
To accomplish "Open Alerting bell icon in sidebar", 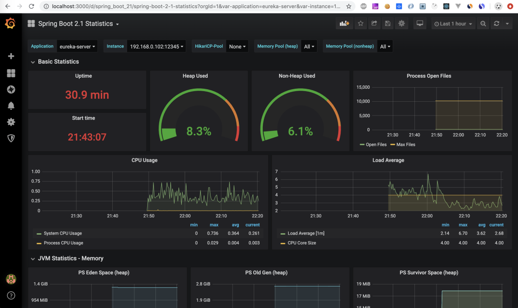I will (x=11, y=106).
